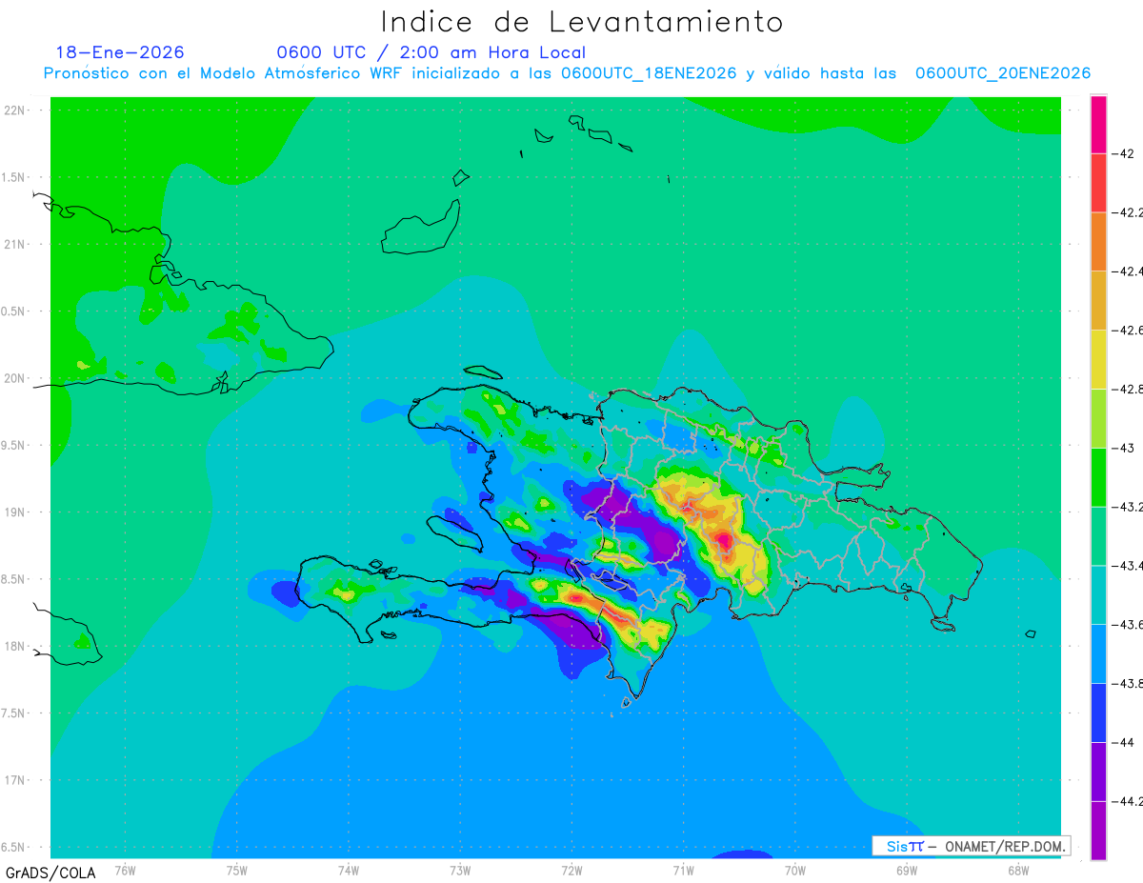Choose the gold swatch between -42.4 and -42.6
Viewport: 1143px width, 883px height.
click(x=1098, y=301)
